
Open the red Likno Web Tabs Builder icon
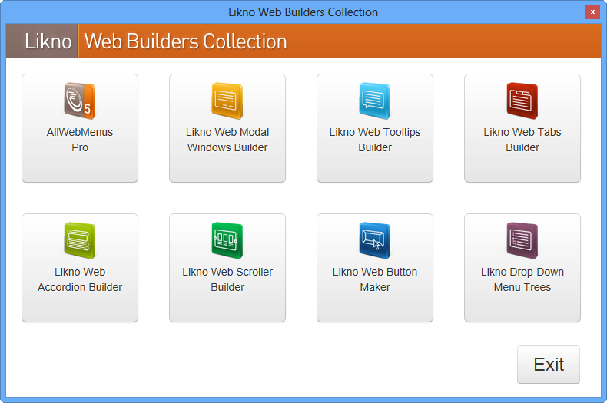point(522,101)
